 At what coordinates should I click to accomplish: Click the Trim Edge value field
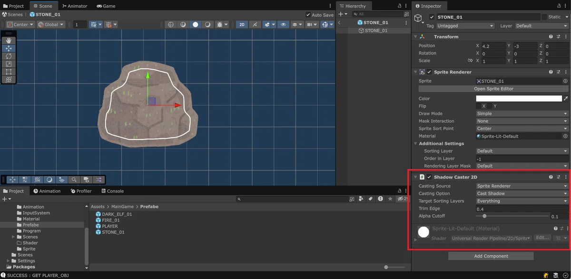[x=522, y=209]
